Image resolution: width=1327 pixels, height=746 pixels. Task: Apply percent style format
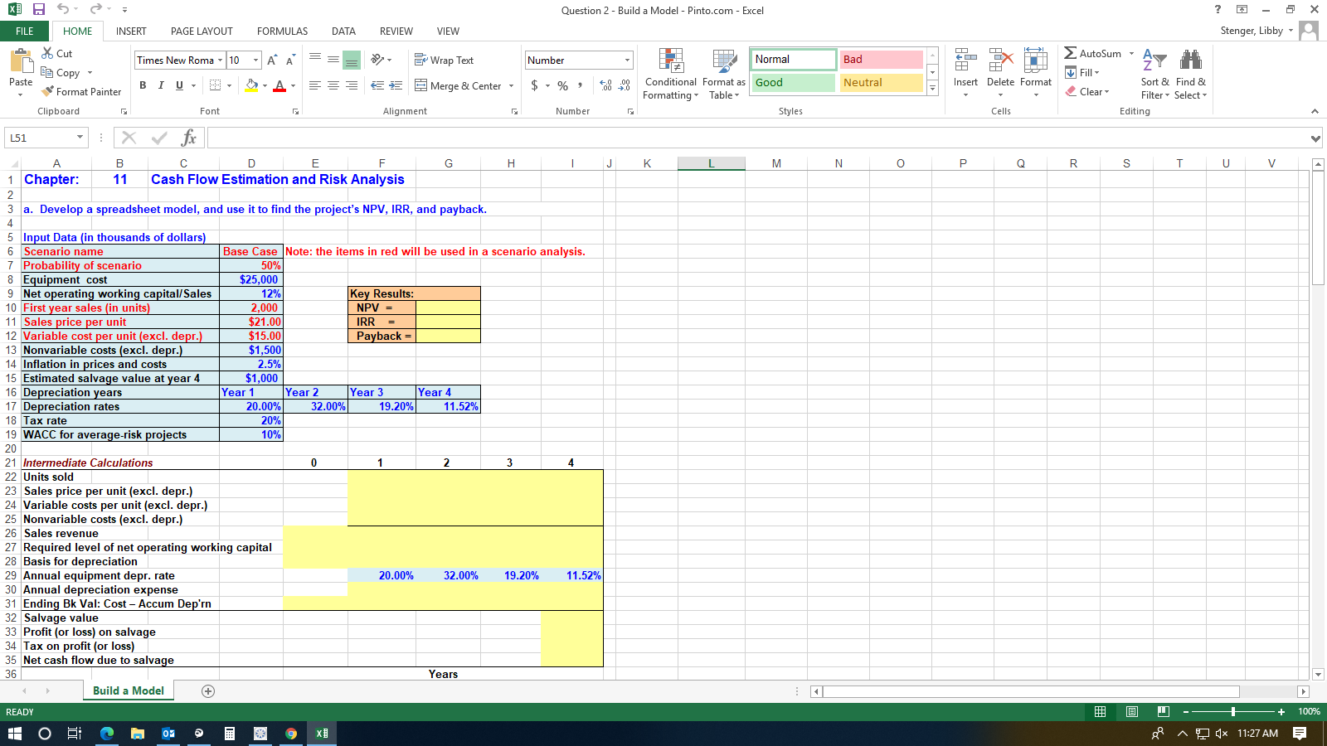pos(563,85)
